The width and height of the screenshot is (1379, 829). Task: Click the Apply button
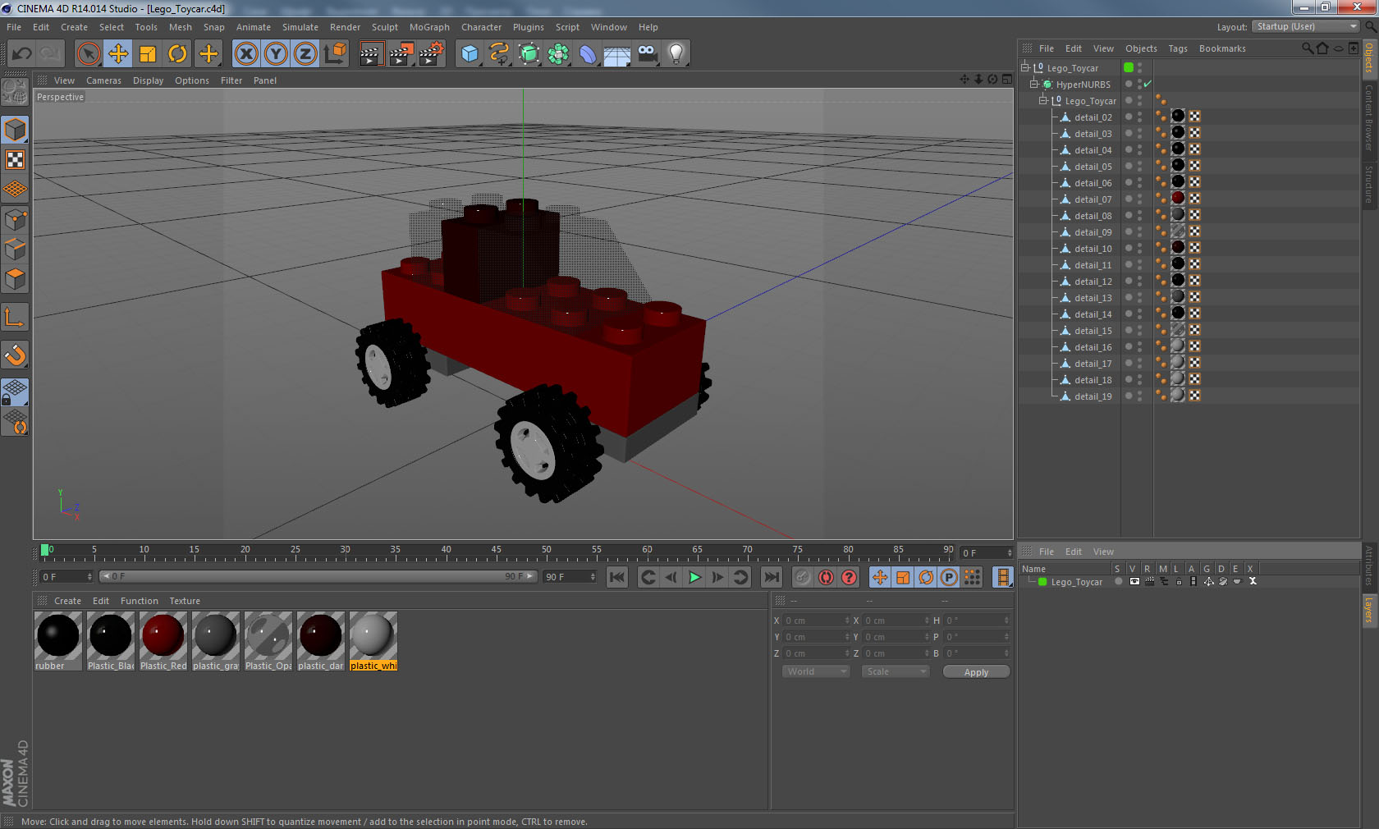point(976,672)
